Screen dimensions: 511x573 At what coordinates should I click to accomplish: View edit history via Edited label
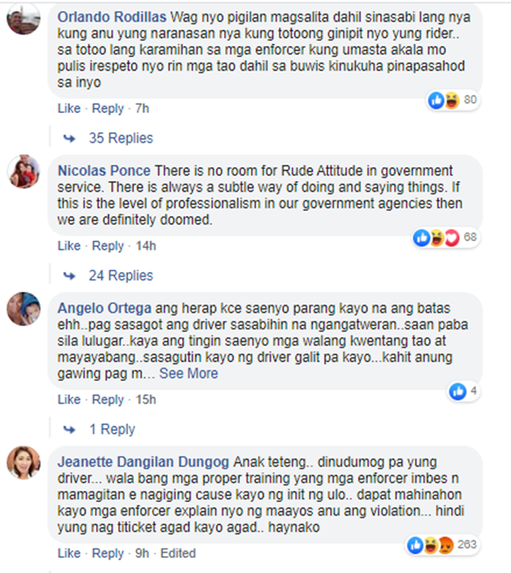click(x=178, y=553)
